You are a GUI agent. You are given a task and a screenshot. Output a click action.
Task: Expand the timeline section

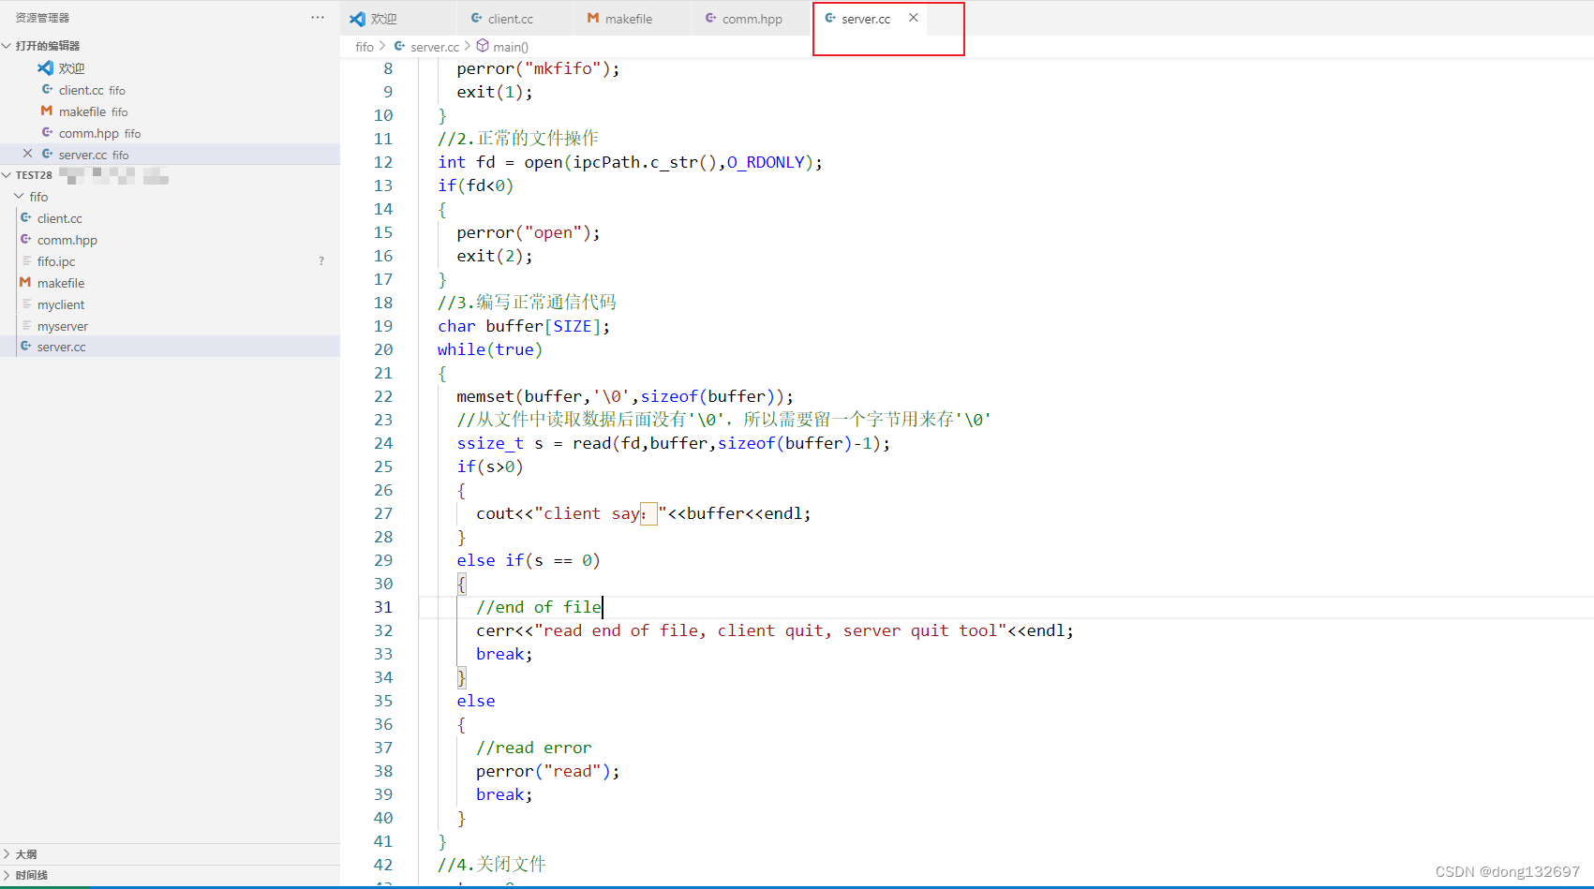7,875
